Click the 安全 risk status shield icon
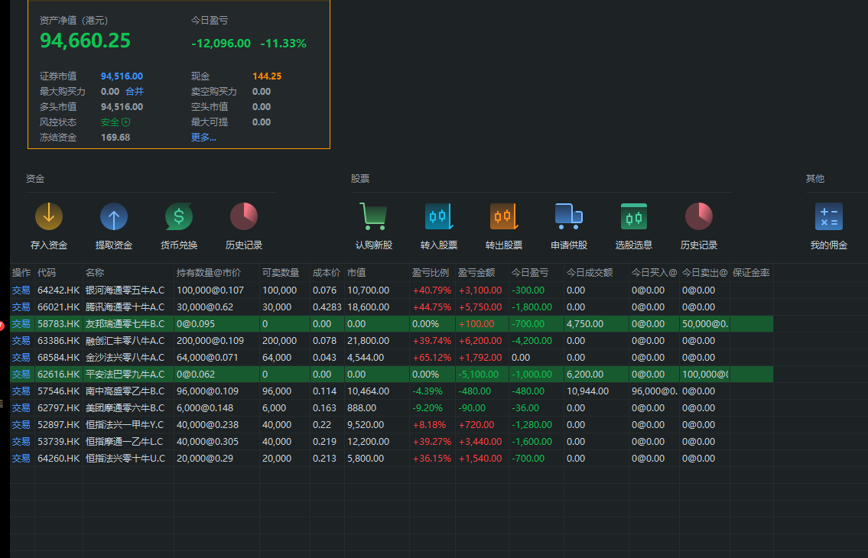 pyautogui.click(x=125, y=122)
